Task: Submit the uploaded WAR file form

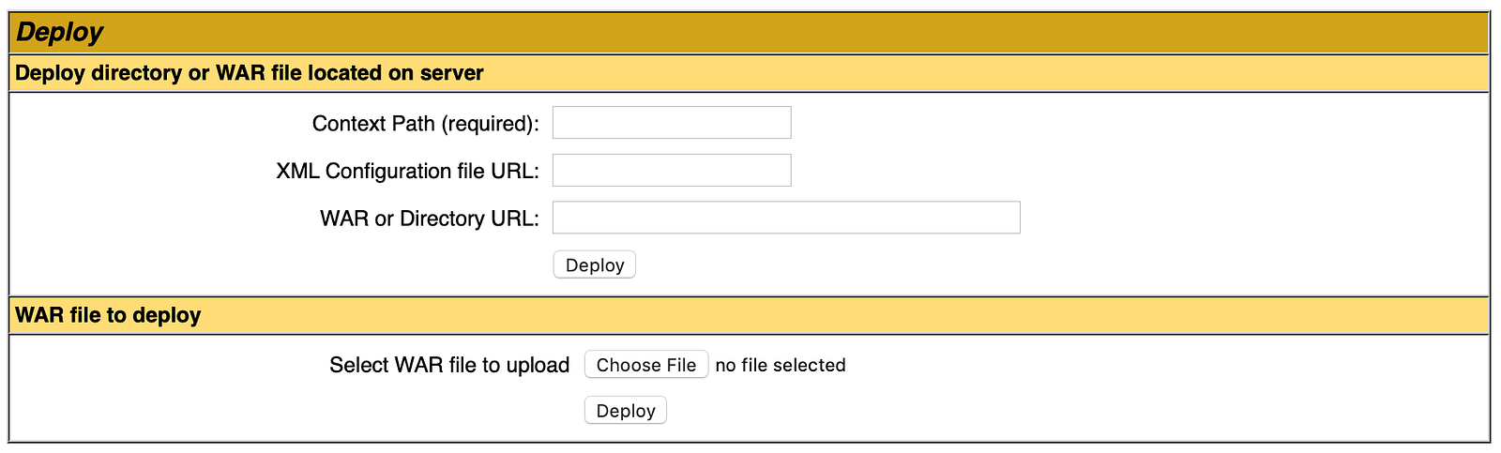Action: click(625, 411)
